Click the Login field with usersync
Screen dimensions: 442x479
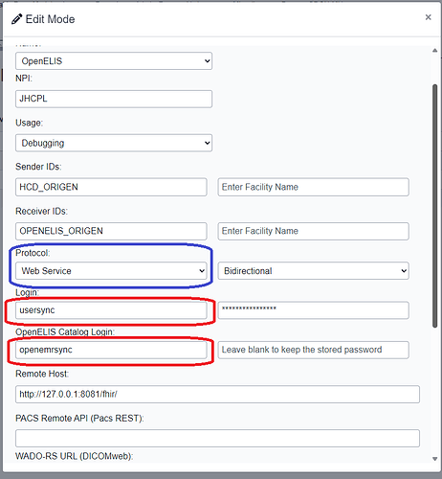coord(111,310)
